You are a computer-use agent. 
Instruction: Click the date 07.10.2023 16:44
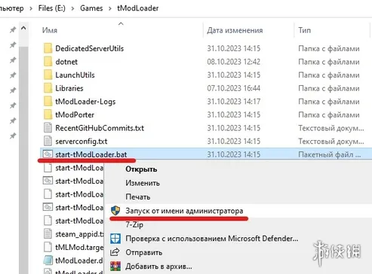234,88
